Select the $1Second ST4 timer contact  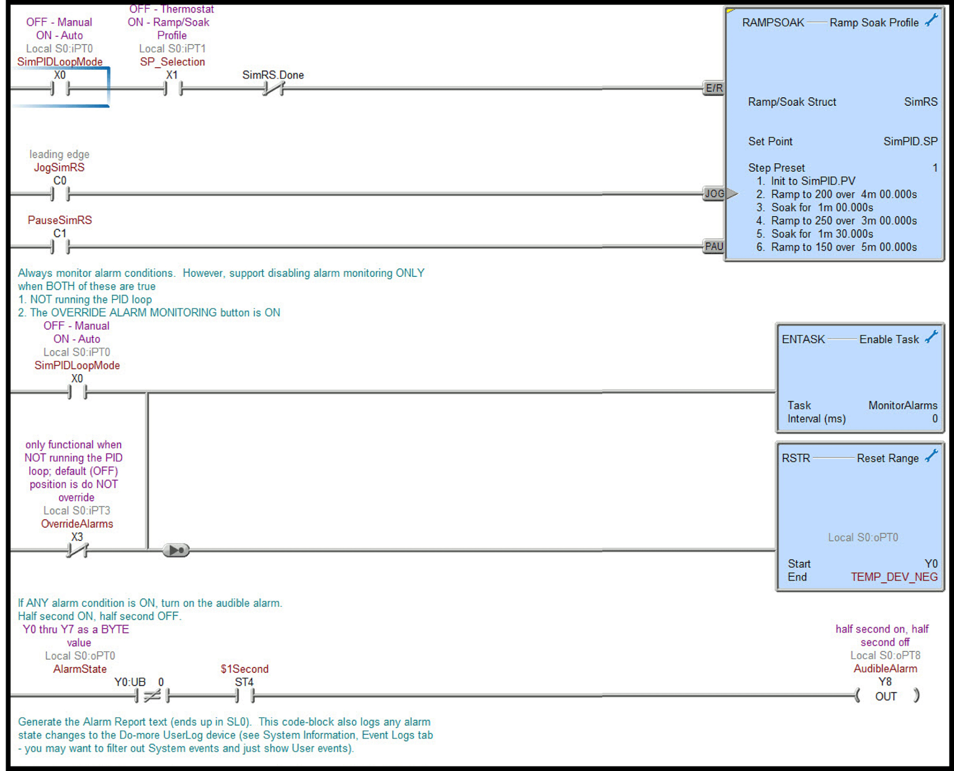pos(244,696)
